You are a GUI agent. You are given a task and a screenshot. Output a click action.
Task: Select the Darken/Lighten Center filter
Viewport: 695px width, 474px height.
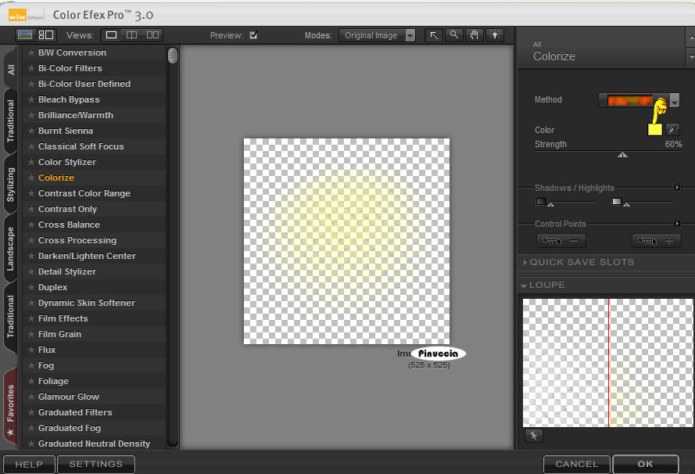[x=87, y=256]
